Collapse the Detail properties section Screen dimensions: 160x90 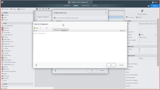[x=126, y=21]
